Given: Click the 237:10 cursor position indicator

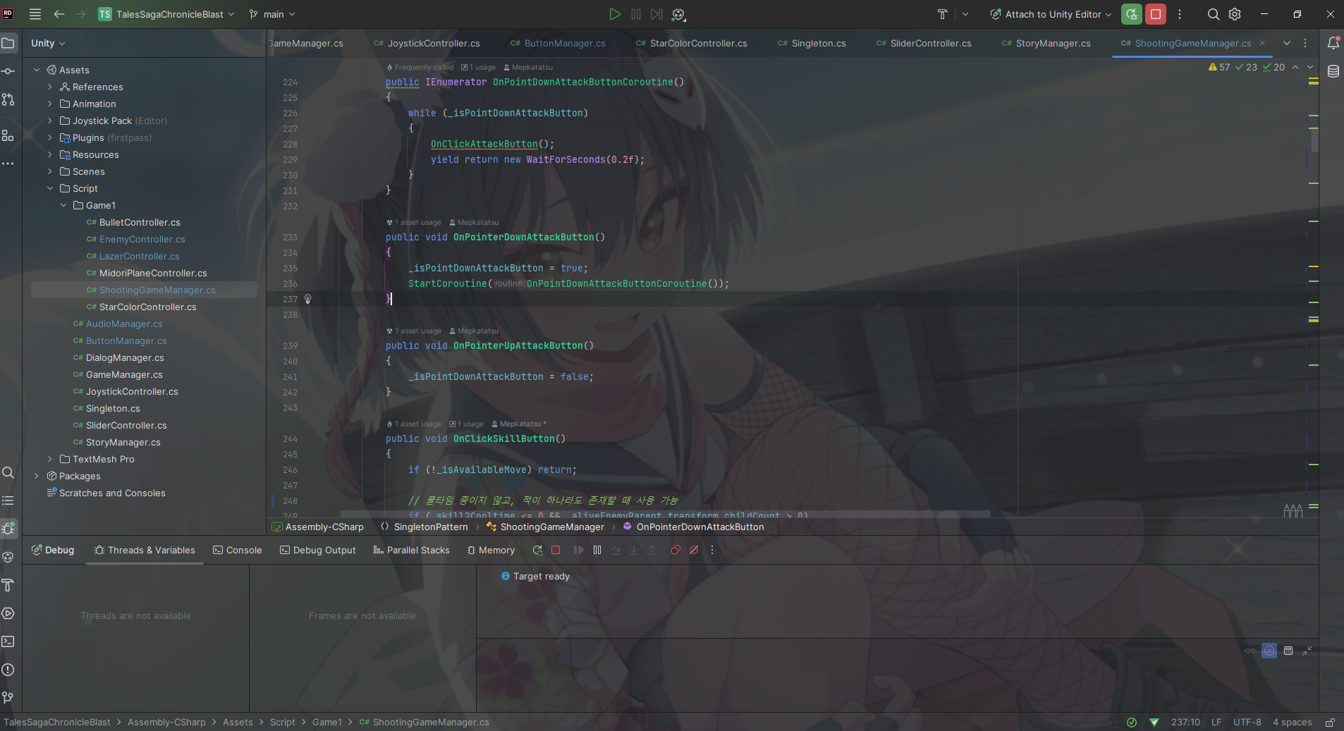Looking at the screenshot, I should tap(1185, 723).
